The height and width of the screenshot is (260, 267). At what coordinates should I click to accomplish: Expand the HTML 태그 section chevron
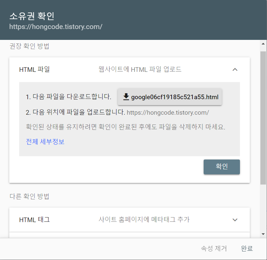[235, 220]
